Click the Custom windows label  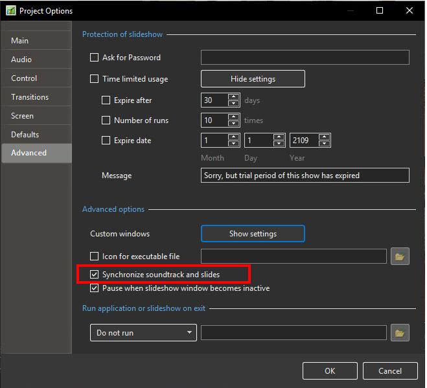click(120, 234)
